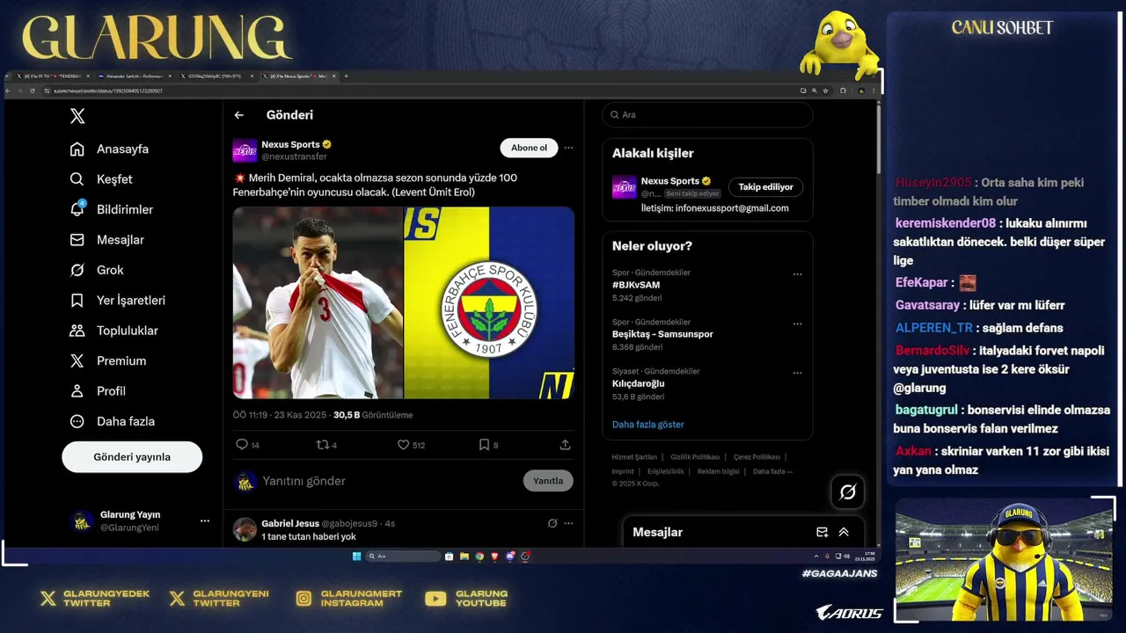Open Grok from sidebar
Viewport: 1126px width, 633px height.
tap(97, 270)
